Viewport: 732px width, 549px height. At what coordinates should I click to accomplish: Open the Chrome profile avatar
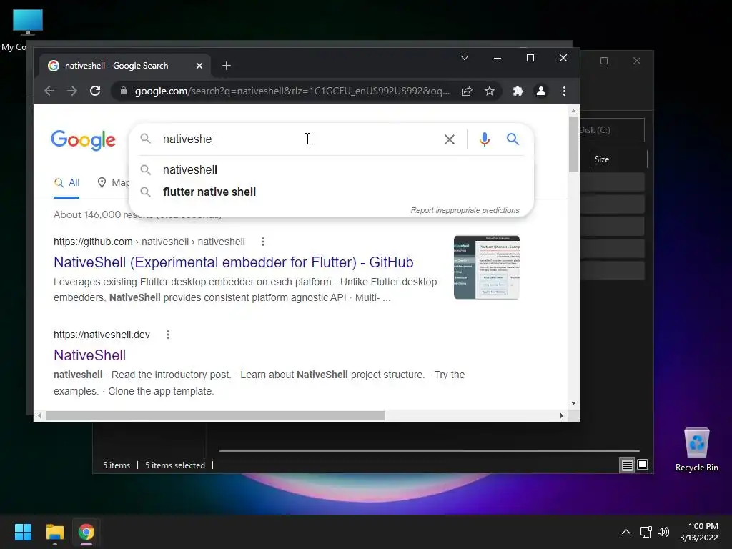click(541, 91)
